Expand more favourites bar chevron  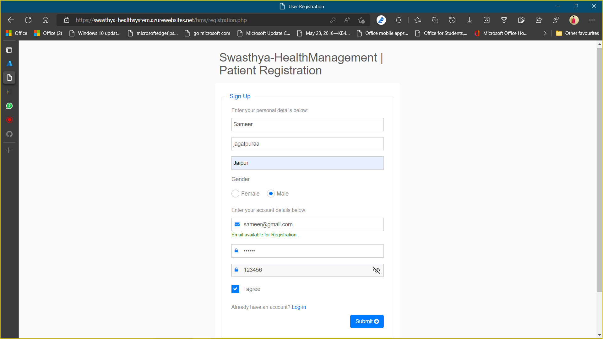(x=545, y=33)
